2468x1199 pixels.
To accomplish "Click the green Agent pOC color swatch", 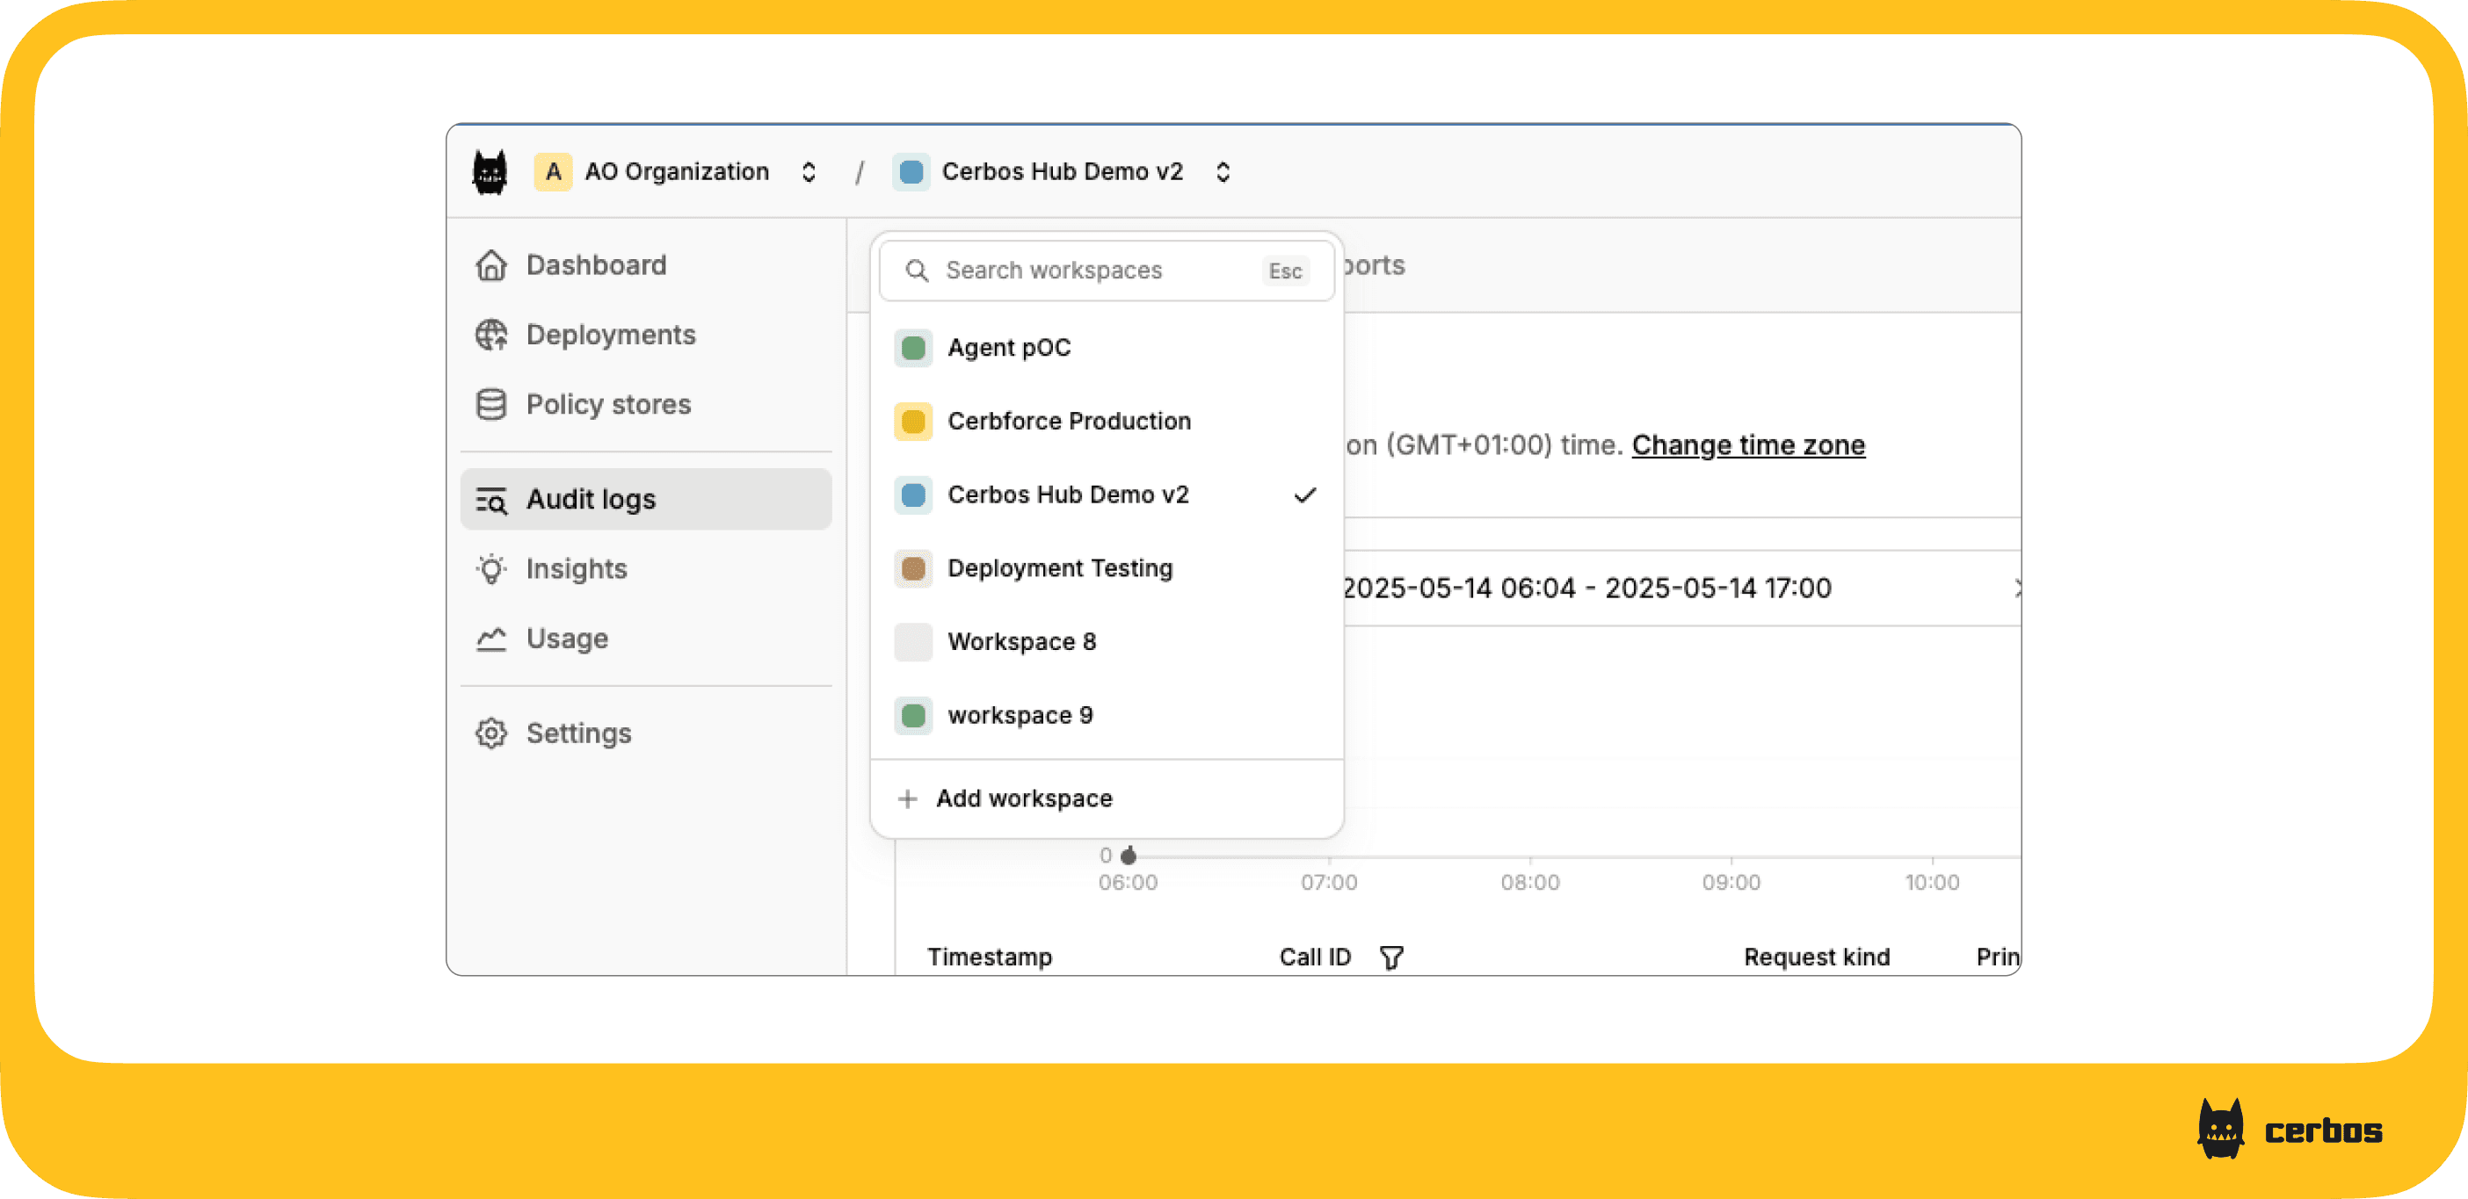I will 913,348.
